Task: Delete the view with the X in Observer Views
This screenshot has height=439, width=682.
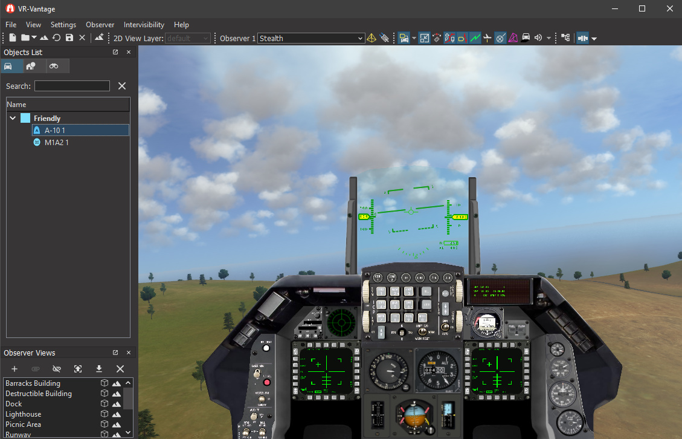Action: pyautogui.click(x=120, y=369)
